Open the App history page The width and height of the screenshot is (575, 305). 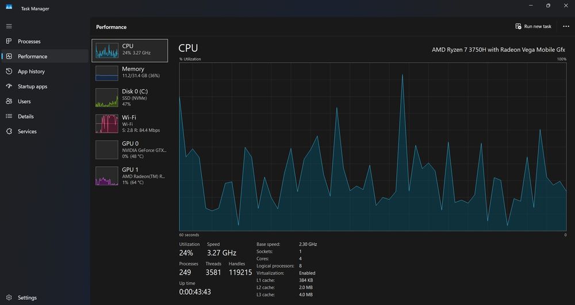[31, 71]
